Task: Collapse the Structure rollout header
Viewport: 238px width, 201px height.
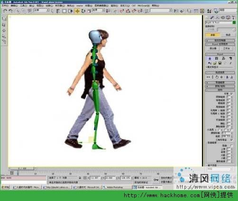Action: point(220,90)
